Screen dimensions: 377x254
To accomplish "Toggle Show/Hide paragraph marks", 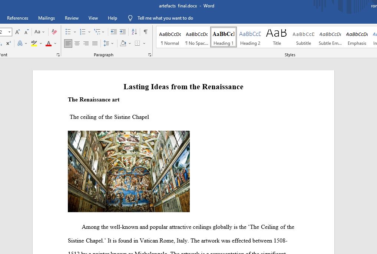I will 146,32.
